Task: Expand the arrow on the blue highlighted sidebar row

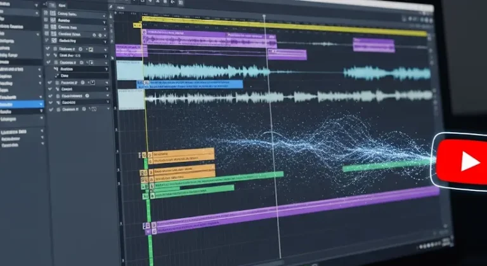Action: (x=41, y=104)
